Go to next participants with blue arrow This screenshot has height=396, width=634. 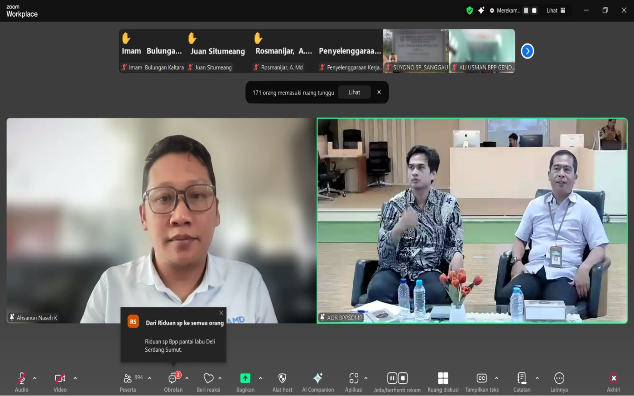527,51
